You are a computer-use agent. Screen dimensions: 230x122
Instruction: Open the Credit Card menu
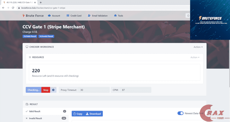coord(74,16)
